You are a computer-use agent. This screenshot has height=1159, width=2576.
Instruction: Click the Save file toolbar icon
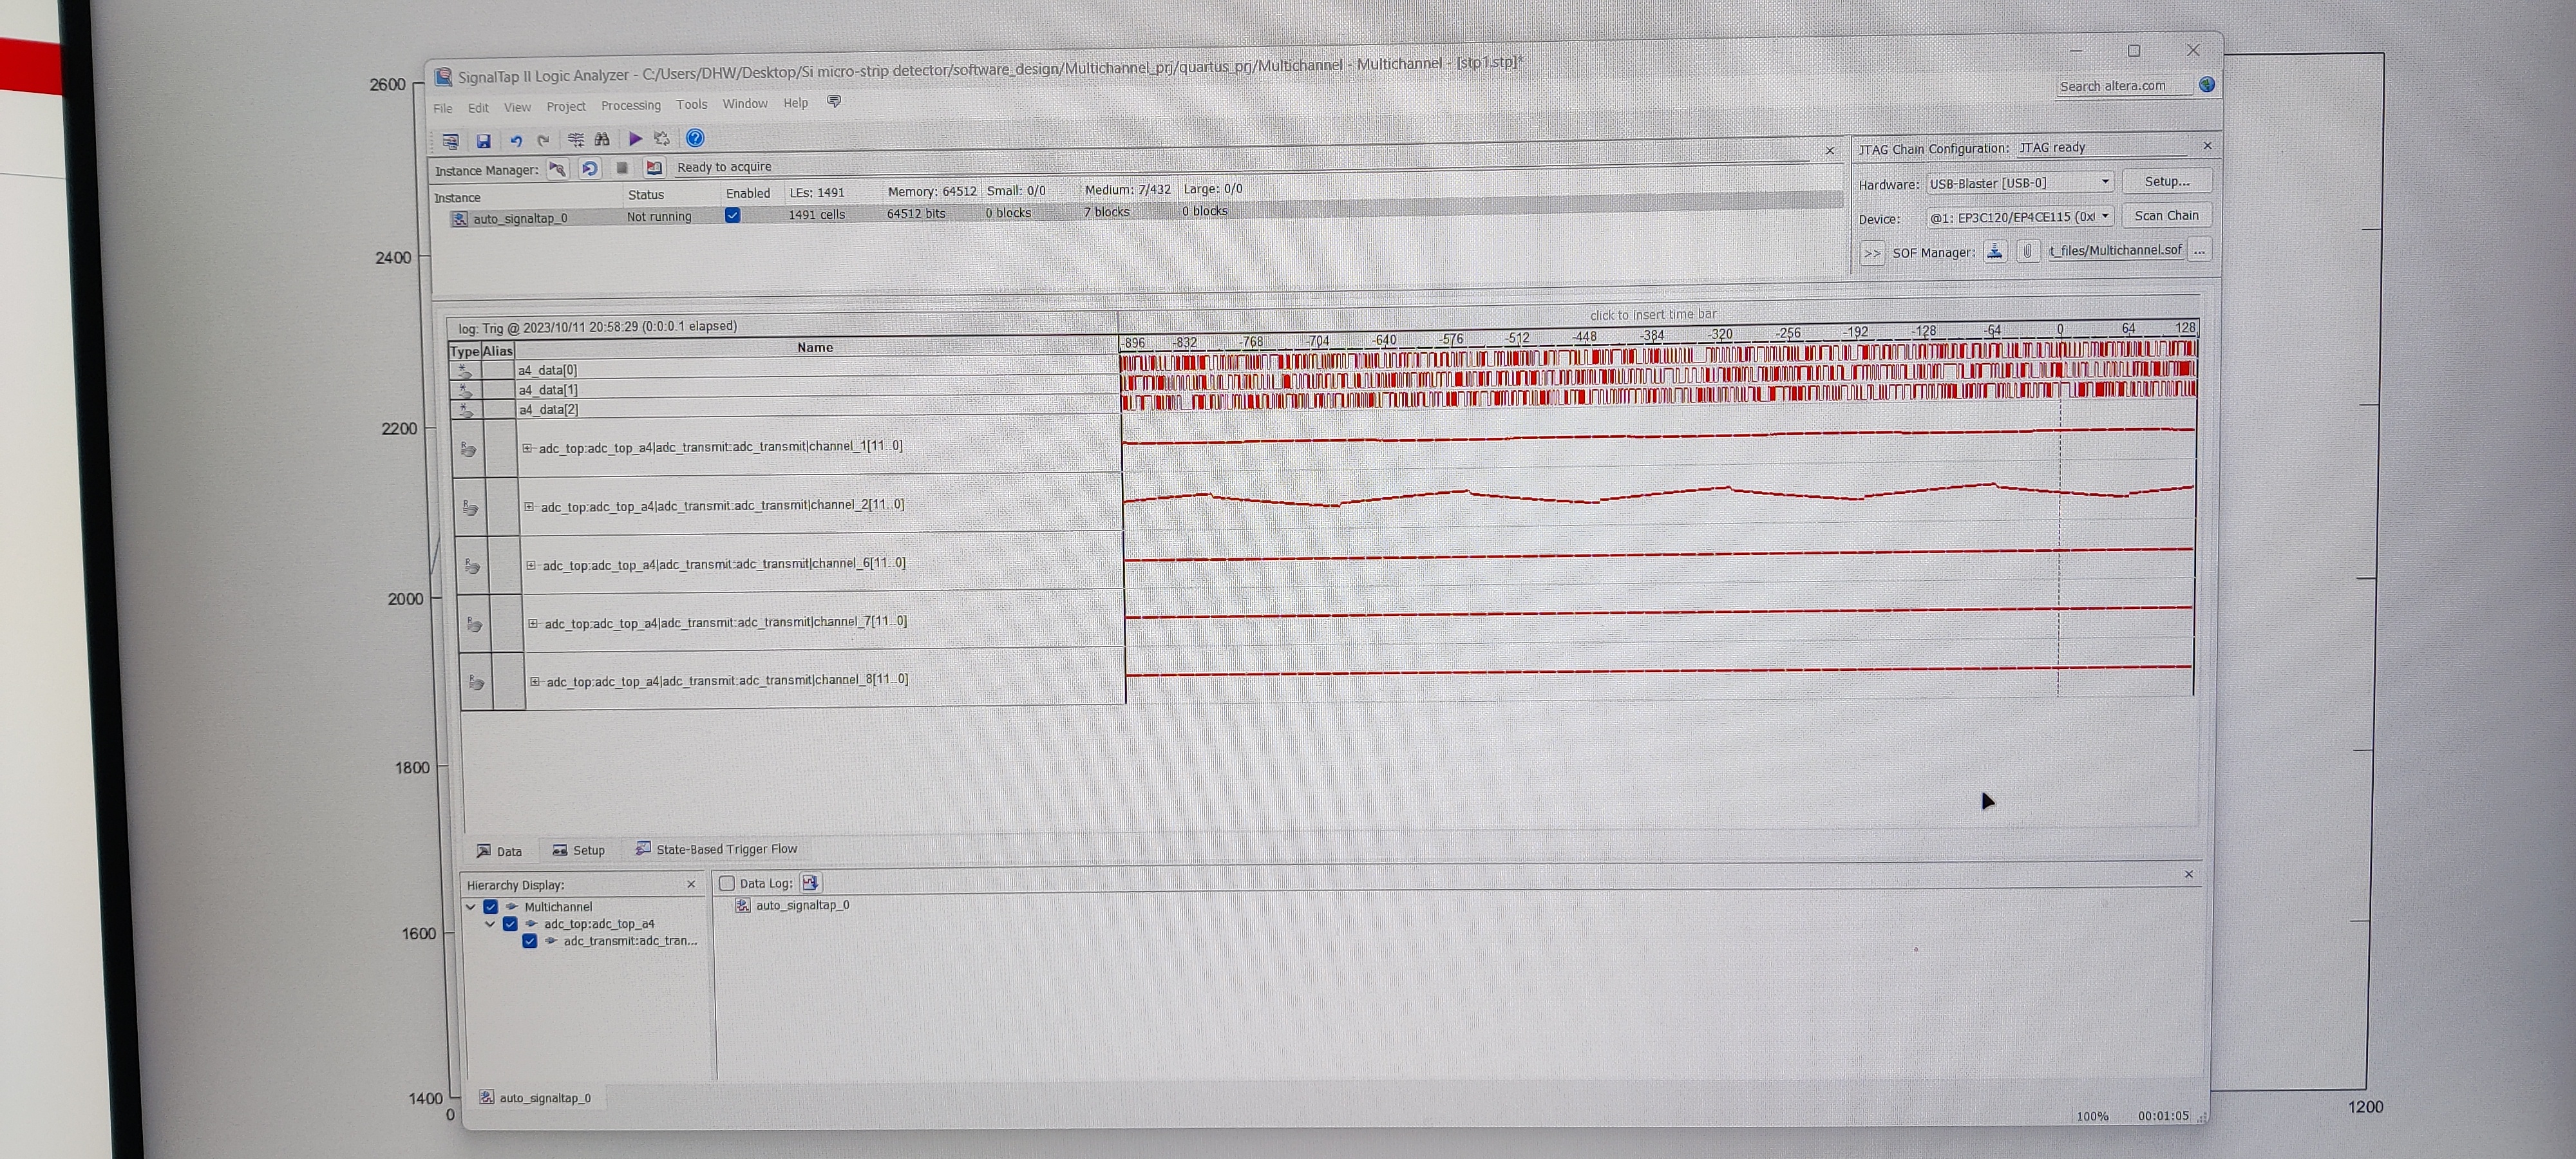pos(483,141)
